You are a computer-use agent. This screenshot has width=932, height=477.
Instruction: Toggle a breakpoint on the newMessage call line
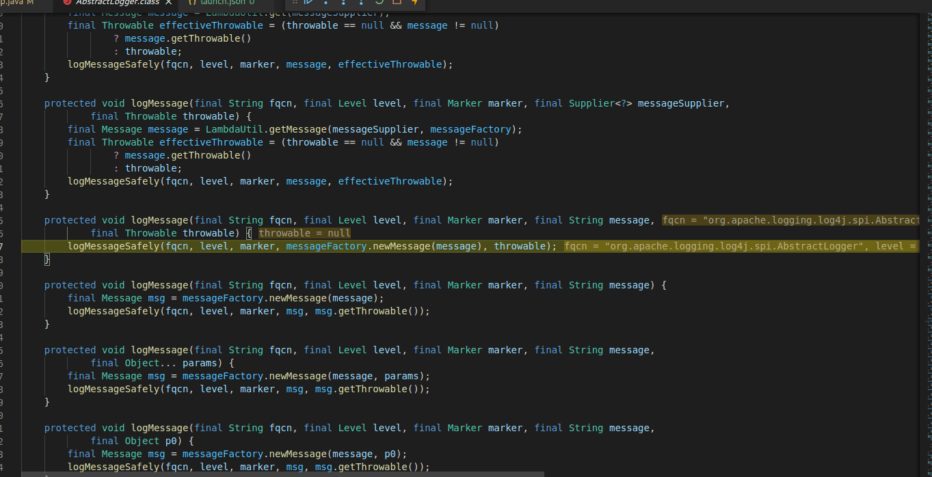coord(14,298)
